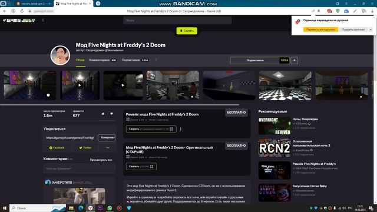The image size is (377, 212).
Task: Share the game on Twitter
Action: click(85, 148)
